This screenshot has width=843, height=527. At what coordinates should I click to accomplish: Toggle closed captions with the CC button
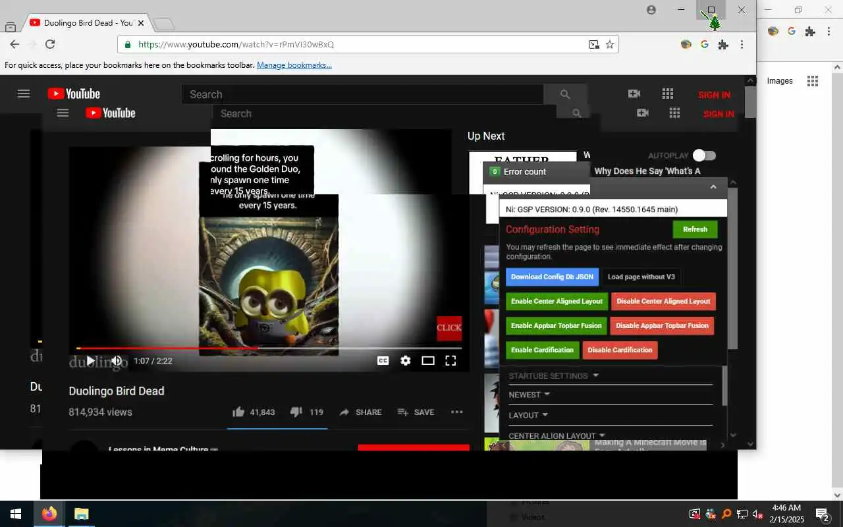[383, 360]
